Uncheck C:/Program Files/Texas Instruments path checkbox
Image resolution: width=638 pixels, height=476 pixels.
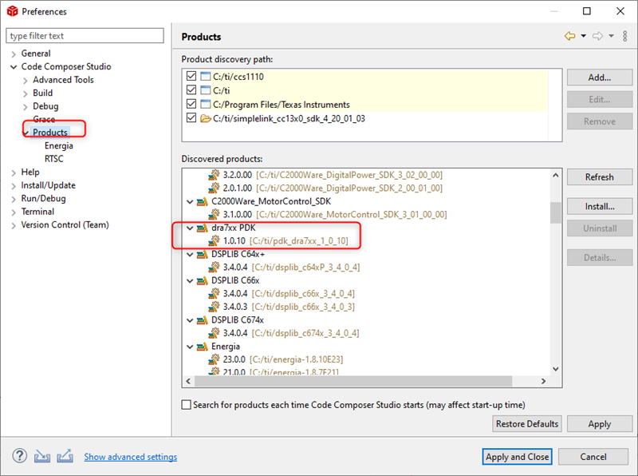[x=191, y=104]
